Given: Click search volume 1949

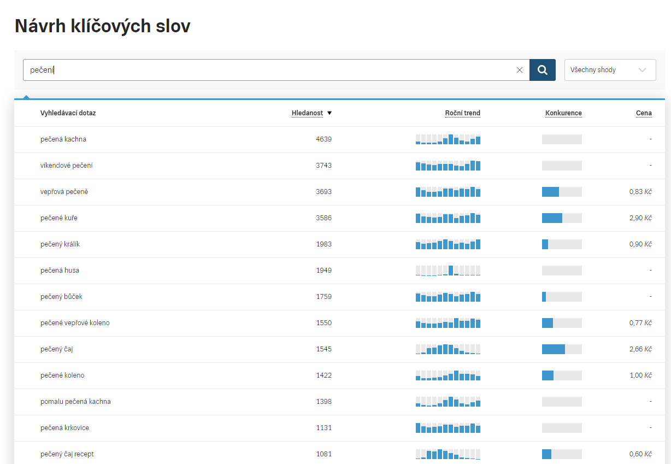Looking at the screenshot, I should [x=323, y=271].
